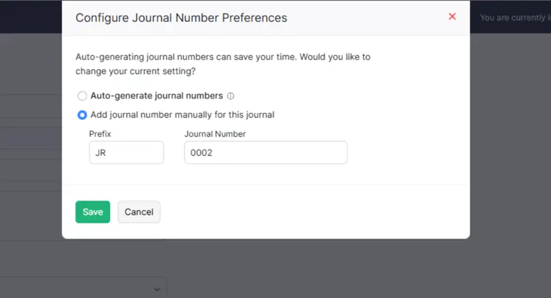Click the "Configure Journal Number Preferences" dialog title
Image resolution: width=551 pixels, height=298 pixels.
click(x=182, y=18)
